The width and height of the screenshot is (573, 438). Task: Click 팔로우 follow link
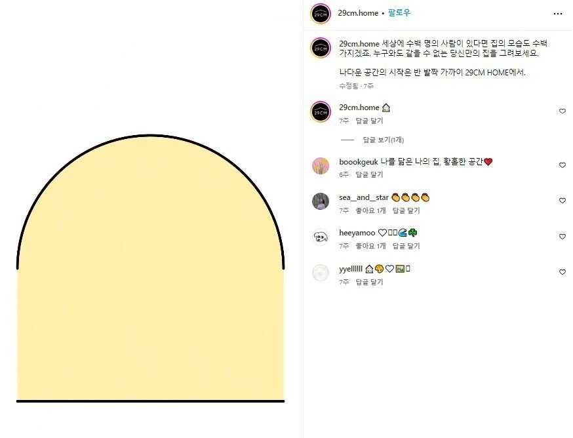(399, 13)
